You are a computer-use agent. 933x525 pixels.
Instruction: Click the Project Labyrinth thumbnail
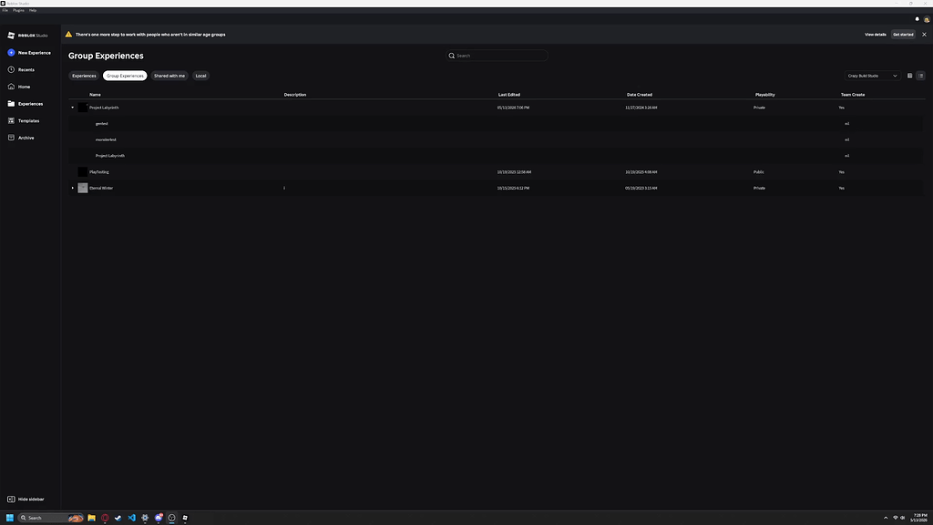pos(83,108)
